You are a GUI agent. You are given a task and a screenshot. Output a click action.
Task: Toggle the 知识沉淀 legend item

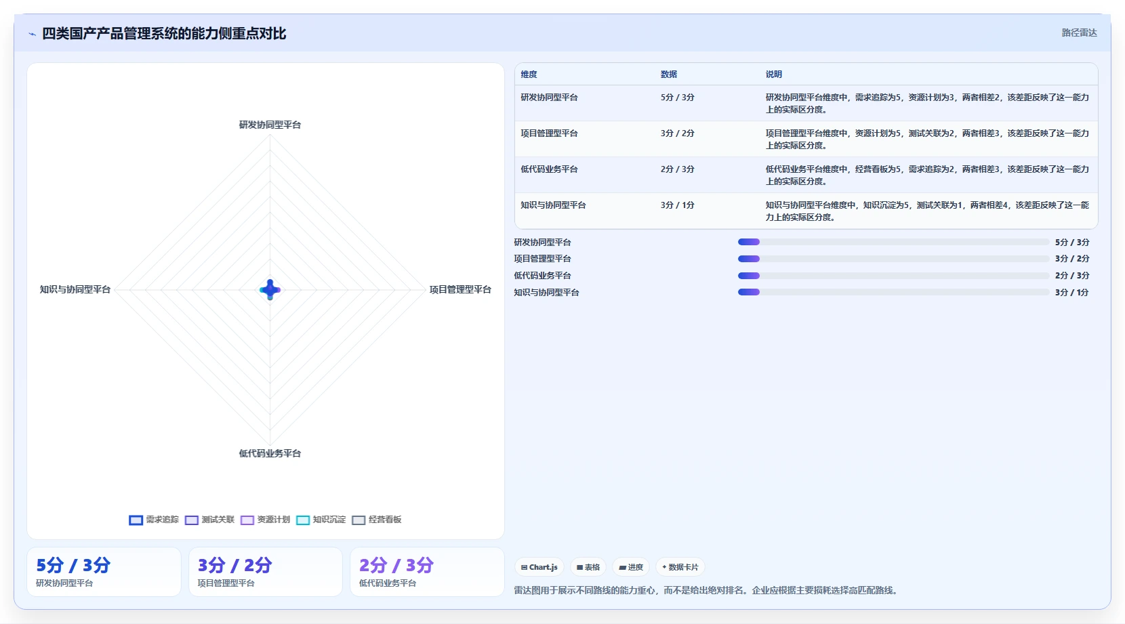click(321, 520)
